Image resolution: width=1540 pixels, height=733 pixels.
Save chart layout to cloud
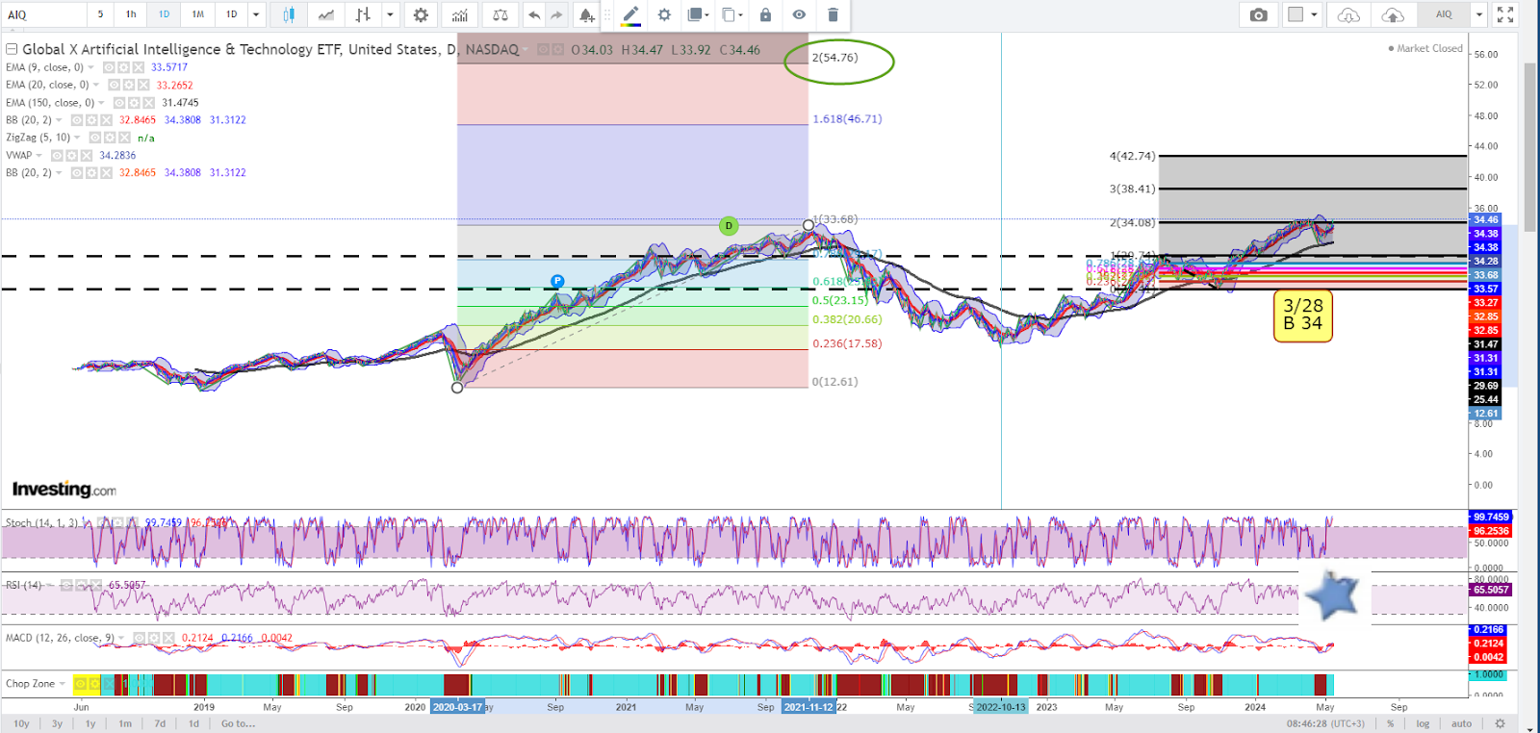click(1392, 14)
